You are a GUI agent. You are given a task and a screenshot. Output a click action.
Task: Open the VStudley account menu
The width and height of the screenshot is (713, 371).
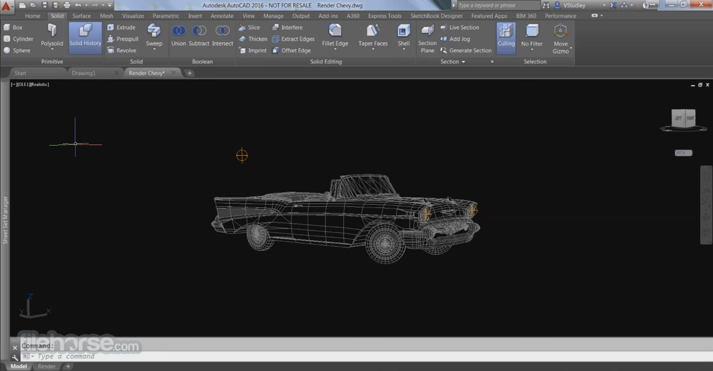point(580,5)
